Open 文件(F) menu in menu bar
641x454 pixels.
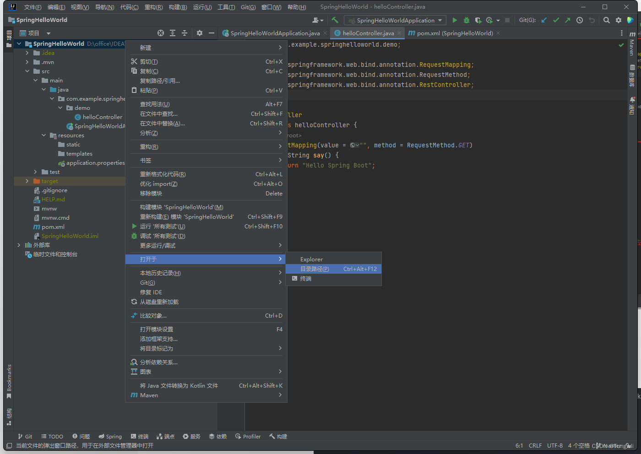[x=33, y=7]
